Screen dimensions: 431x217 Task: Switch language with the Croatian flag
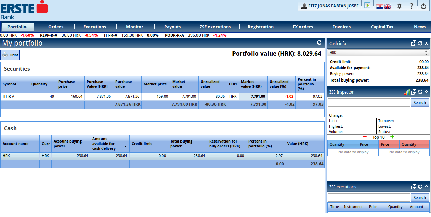click(x=379, y=6)
